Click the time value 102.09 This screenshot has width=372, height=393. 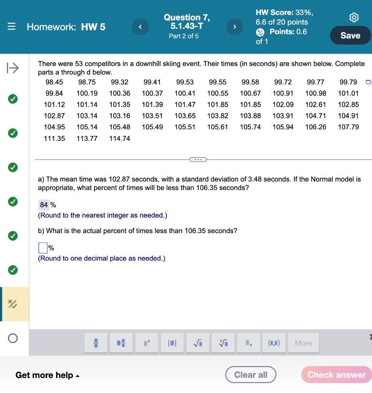coord(283,104)
